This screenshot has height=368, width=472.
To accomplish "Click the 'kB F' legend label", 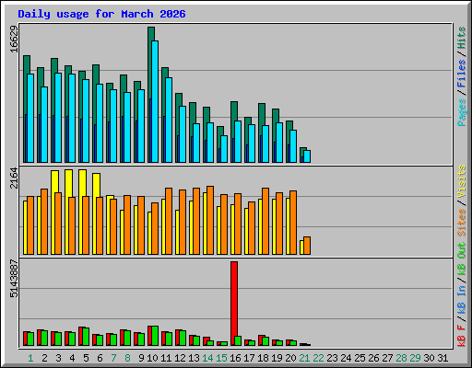I will (x=462, y=335).
